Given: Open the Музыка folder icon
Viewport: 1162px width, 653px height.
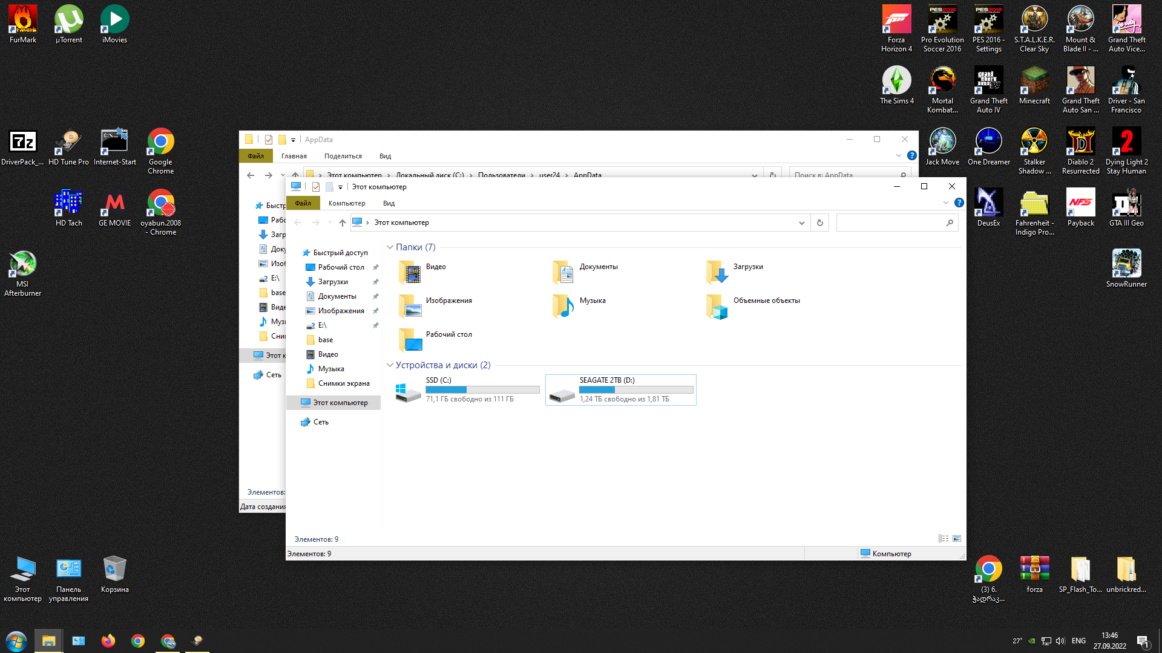Looking at the screenshot, I should click(563, 305).
